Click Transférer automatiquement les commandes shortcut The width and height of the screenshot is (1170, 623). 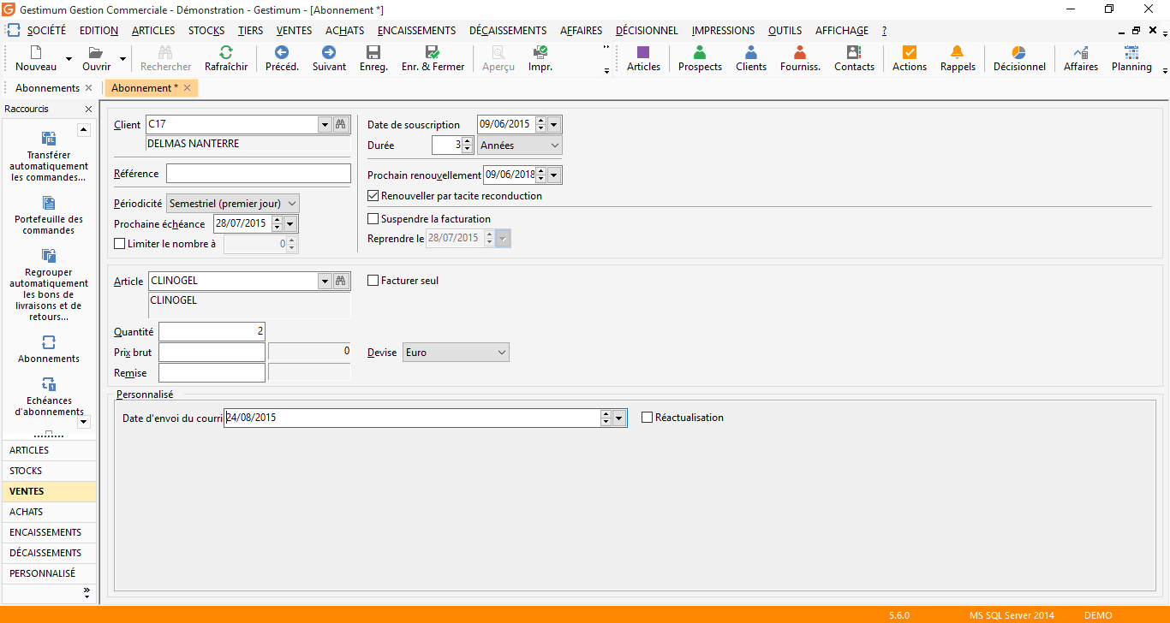pyautogui.click(x=49, y=157)
